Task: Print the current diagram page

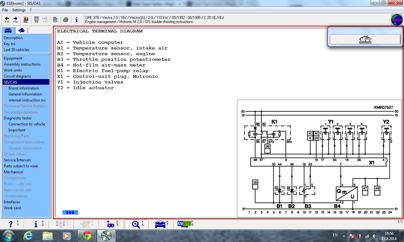Action: click(66, 20)
